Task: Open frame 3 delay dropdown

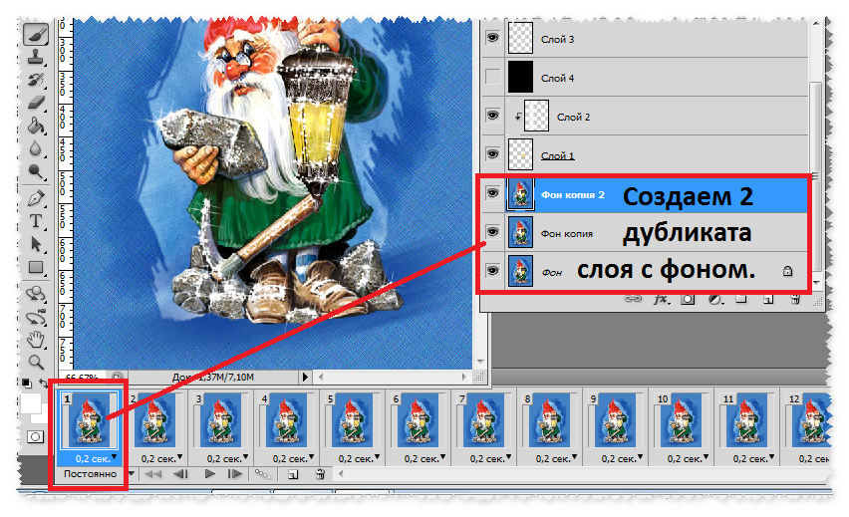Action: 246,457
